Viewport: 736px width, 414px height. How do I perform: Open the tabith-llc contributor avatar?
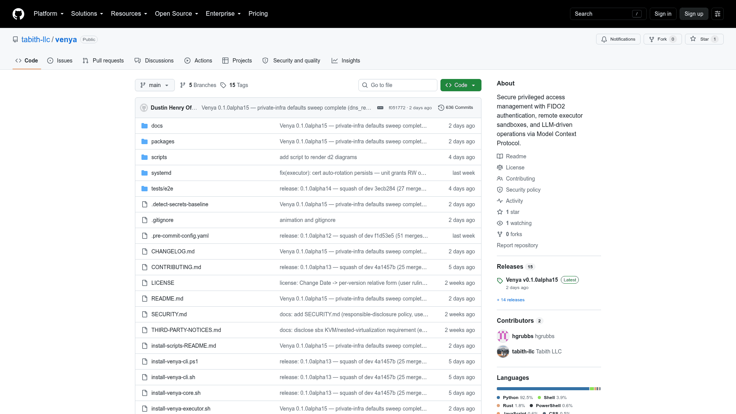(503, 352)
